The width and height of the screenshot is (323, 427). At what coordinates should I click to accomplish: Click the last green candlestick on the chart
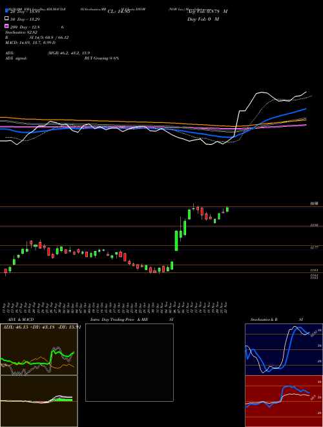[227, 209]
